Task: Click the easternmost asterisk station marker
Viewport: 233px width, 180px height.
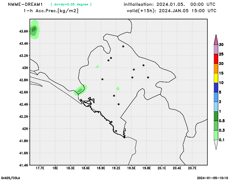Action: tap(148, 77)
